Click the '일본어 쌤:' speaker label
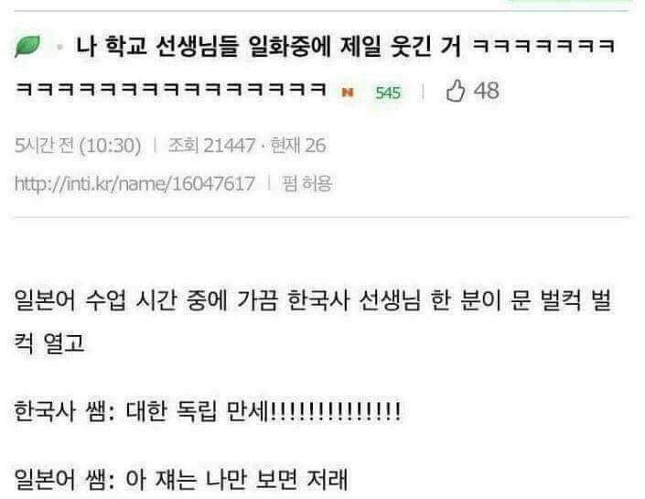Screen dimensions: 645x499 (65, 479)
